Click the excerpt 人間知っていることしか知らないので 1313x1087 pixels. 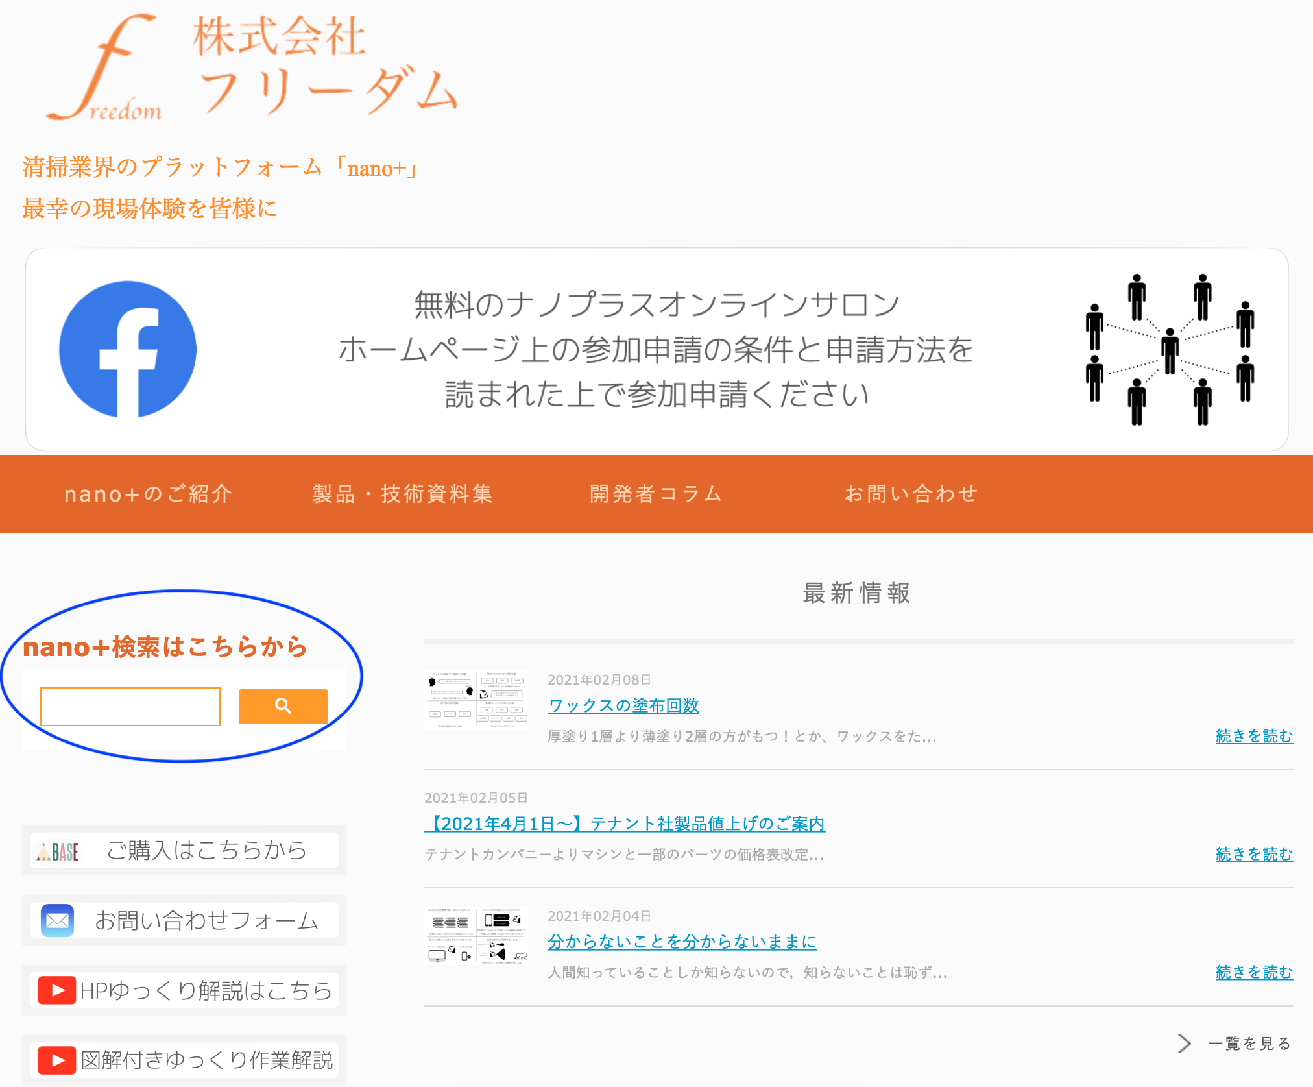pos(747,973)
